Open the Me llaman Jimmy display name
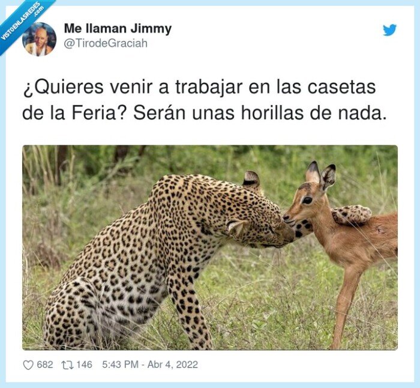Image resolution: width=420 pixels, height=388 pixels. 118,29
